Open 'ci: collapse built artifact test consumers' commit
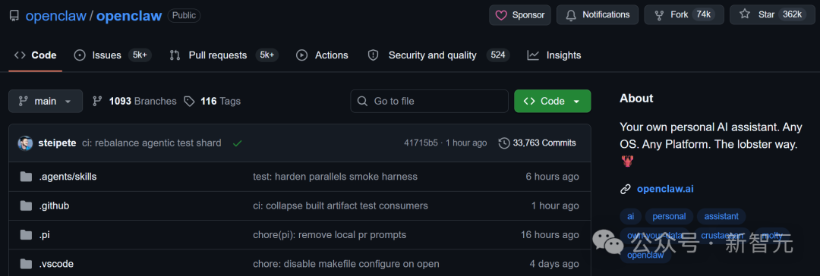820x276 pixels. pyautogui.click(x=340, y=206)
